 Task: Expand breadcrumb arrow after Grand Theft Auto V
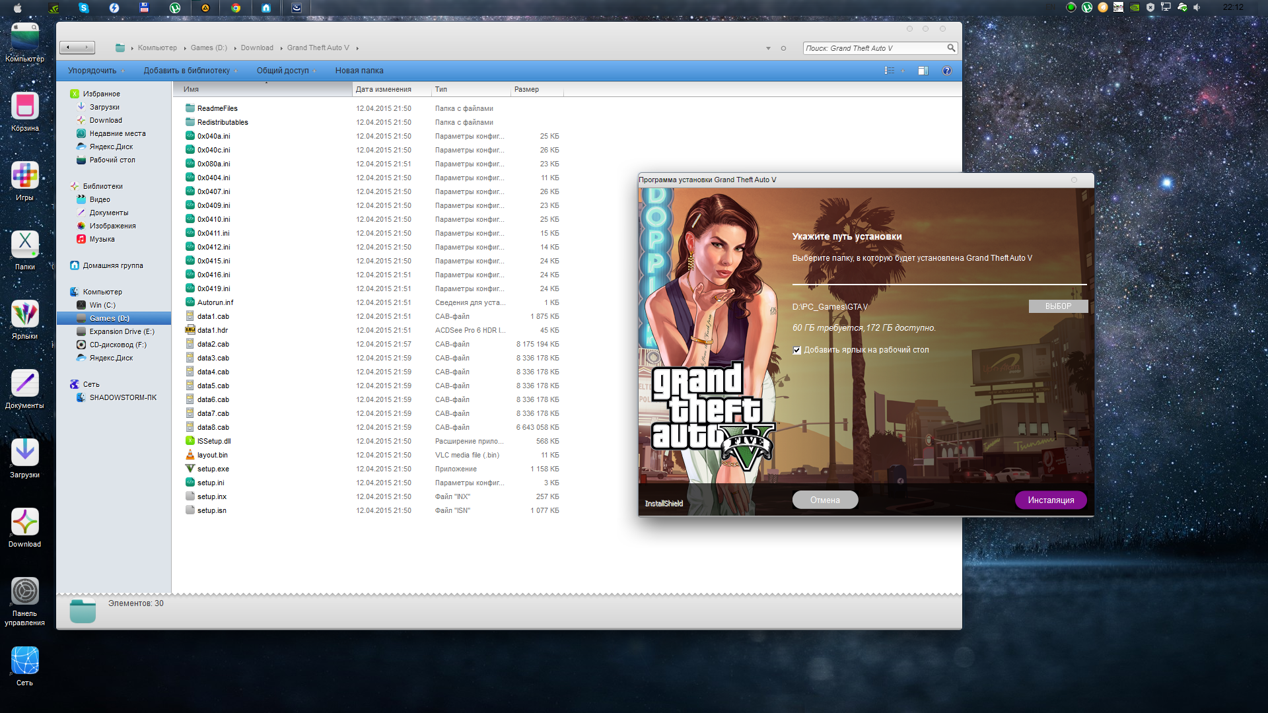[357, 48]
